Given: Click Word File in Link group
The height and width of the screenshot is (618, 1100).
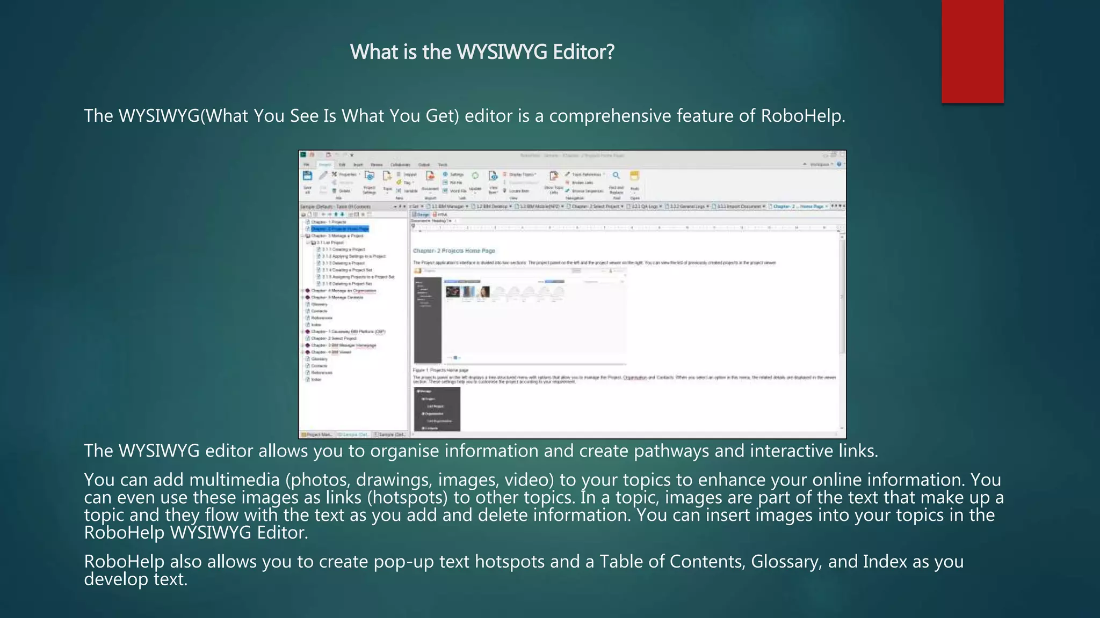Looking at the screenshot, I should click(455, 190).
